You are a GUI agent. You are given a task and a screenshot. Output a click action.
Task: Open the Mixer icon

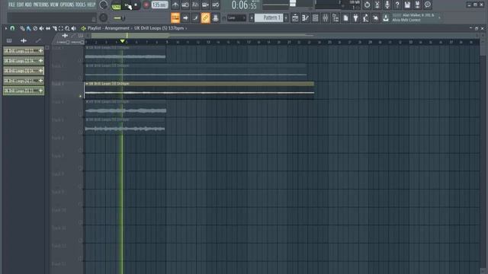pyautogui.click(x=326, y=18)
